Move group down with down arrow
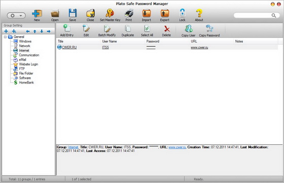The height and width of the screenshot is (183, 284). (x=42, y=32)
